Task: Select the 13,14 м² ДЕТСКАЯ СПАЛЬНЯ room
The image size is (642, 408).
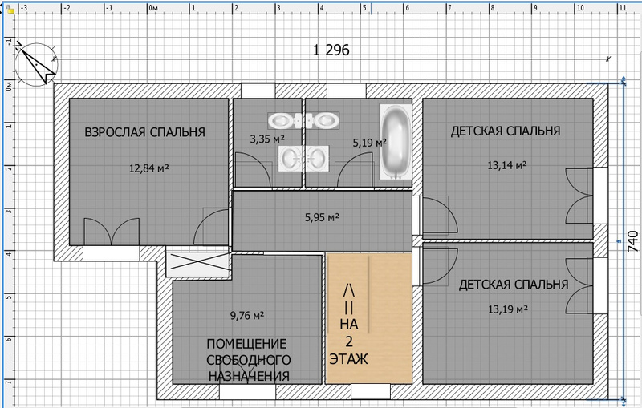Action: point(508,168)
